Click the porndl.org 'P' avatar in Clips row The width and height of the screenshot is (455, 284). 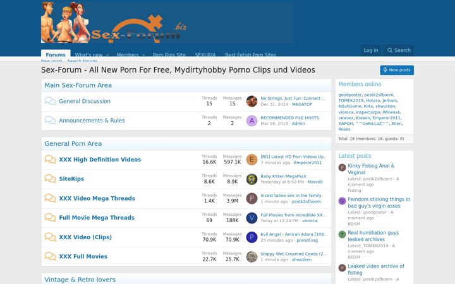[252, 237]
